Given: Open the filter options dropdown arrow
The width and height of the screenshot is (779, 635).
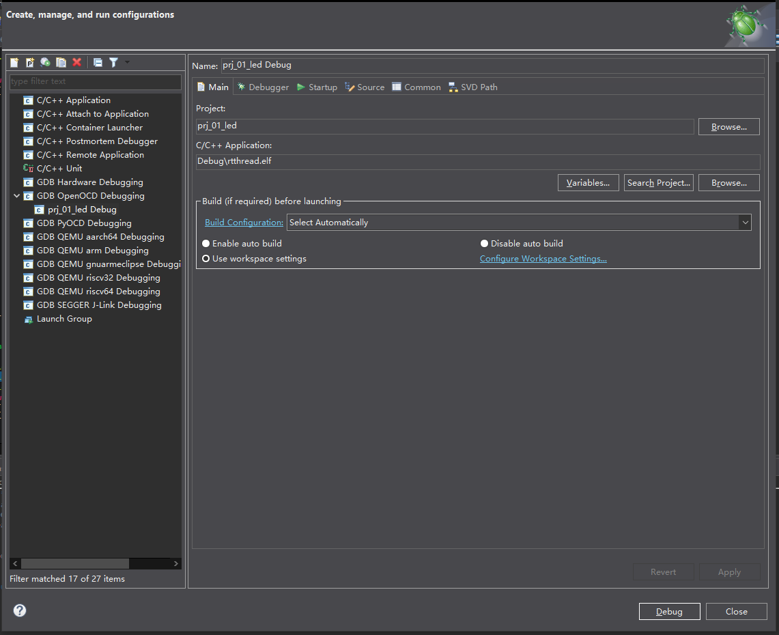Looking at the screenshot, I should [126, 62].
